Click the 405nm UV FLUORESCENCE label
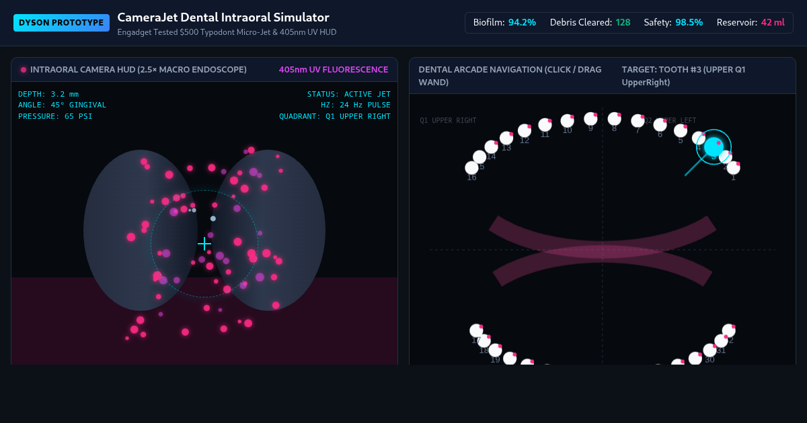 pyautogui.click(x=334, y=70)
